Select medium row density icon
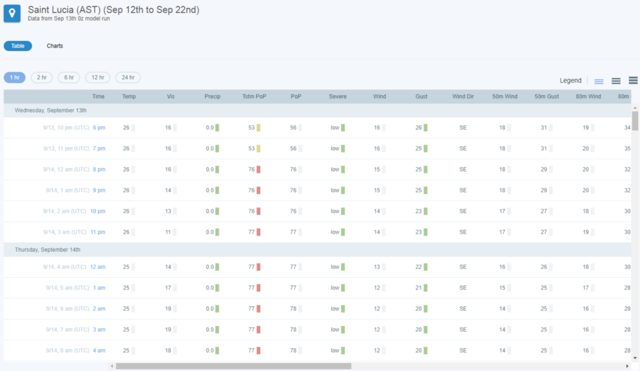The height and width of the screenshot is (371, 640). click(616, 81)
